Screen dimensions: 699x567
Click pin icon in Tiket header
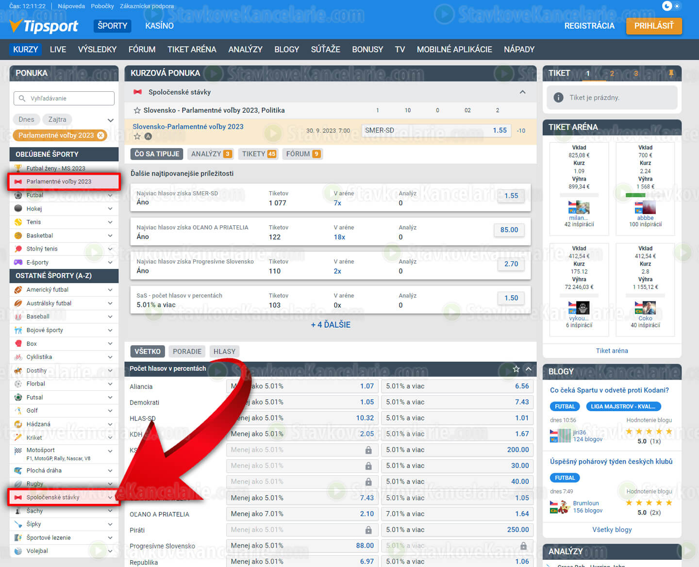(x=671, y=73)
